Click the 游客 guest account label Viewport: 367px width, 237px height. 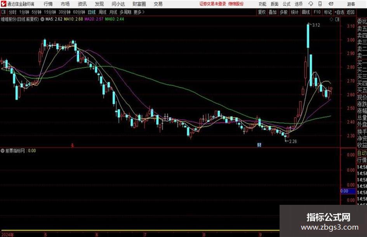coord(351,4)
